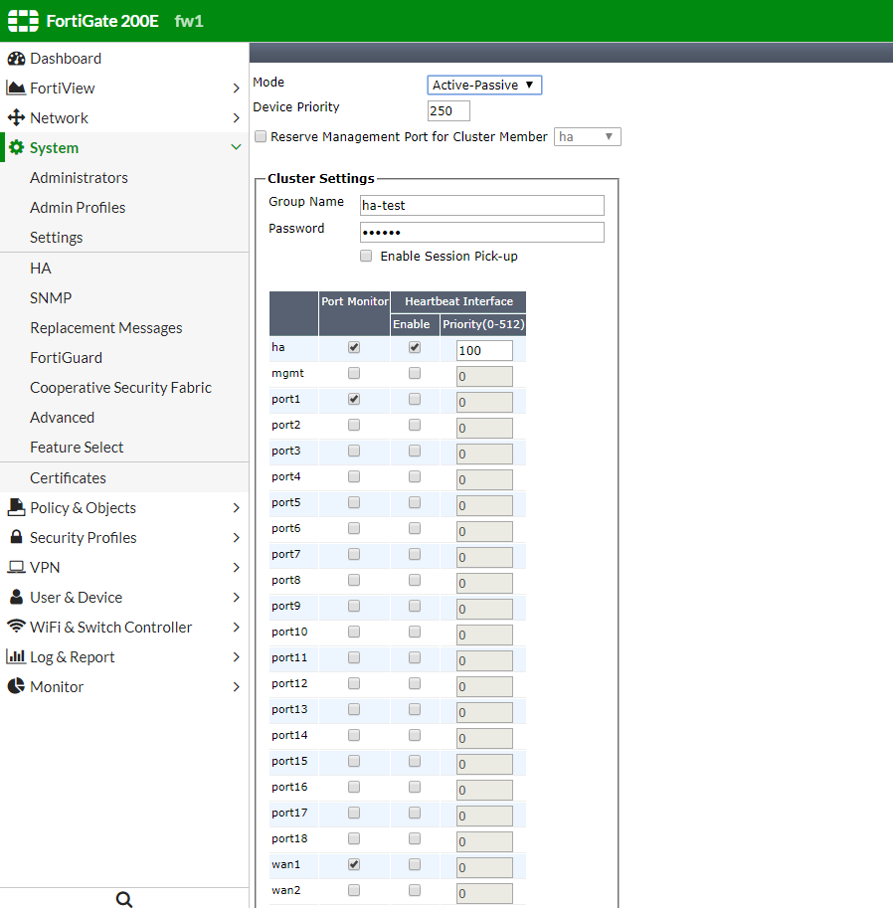Screen dimensions: 893x908
Task: Expand the Monitor chevron
Action: click(237, 687)
